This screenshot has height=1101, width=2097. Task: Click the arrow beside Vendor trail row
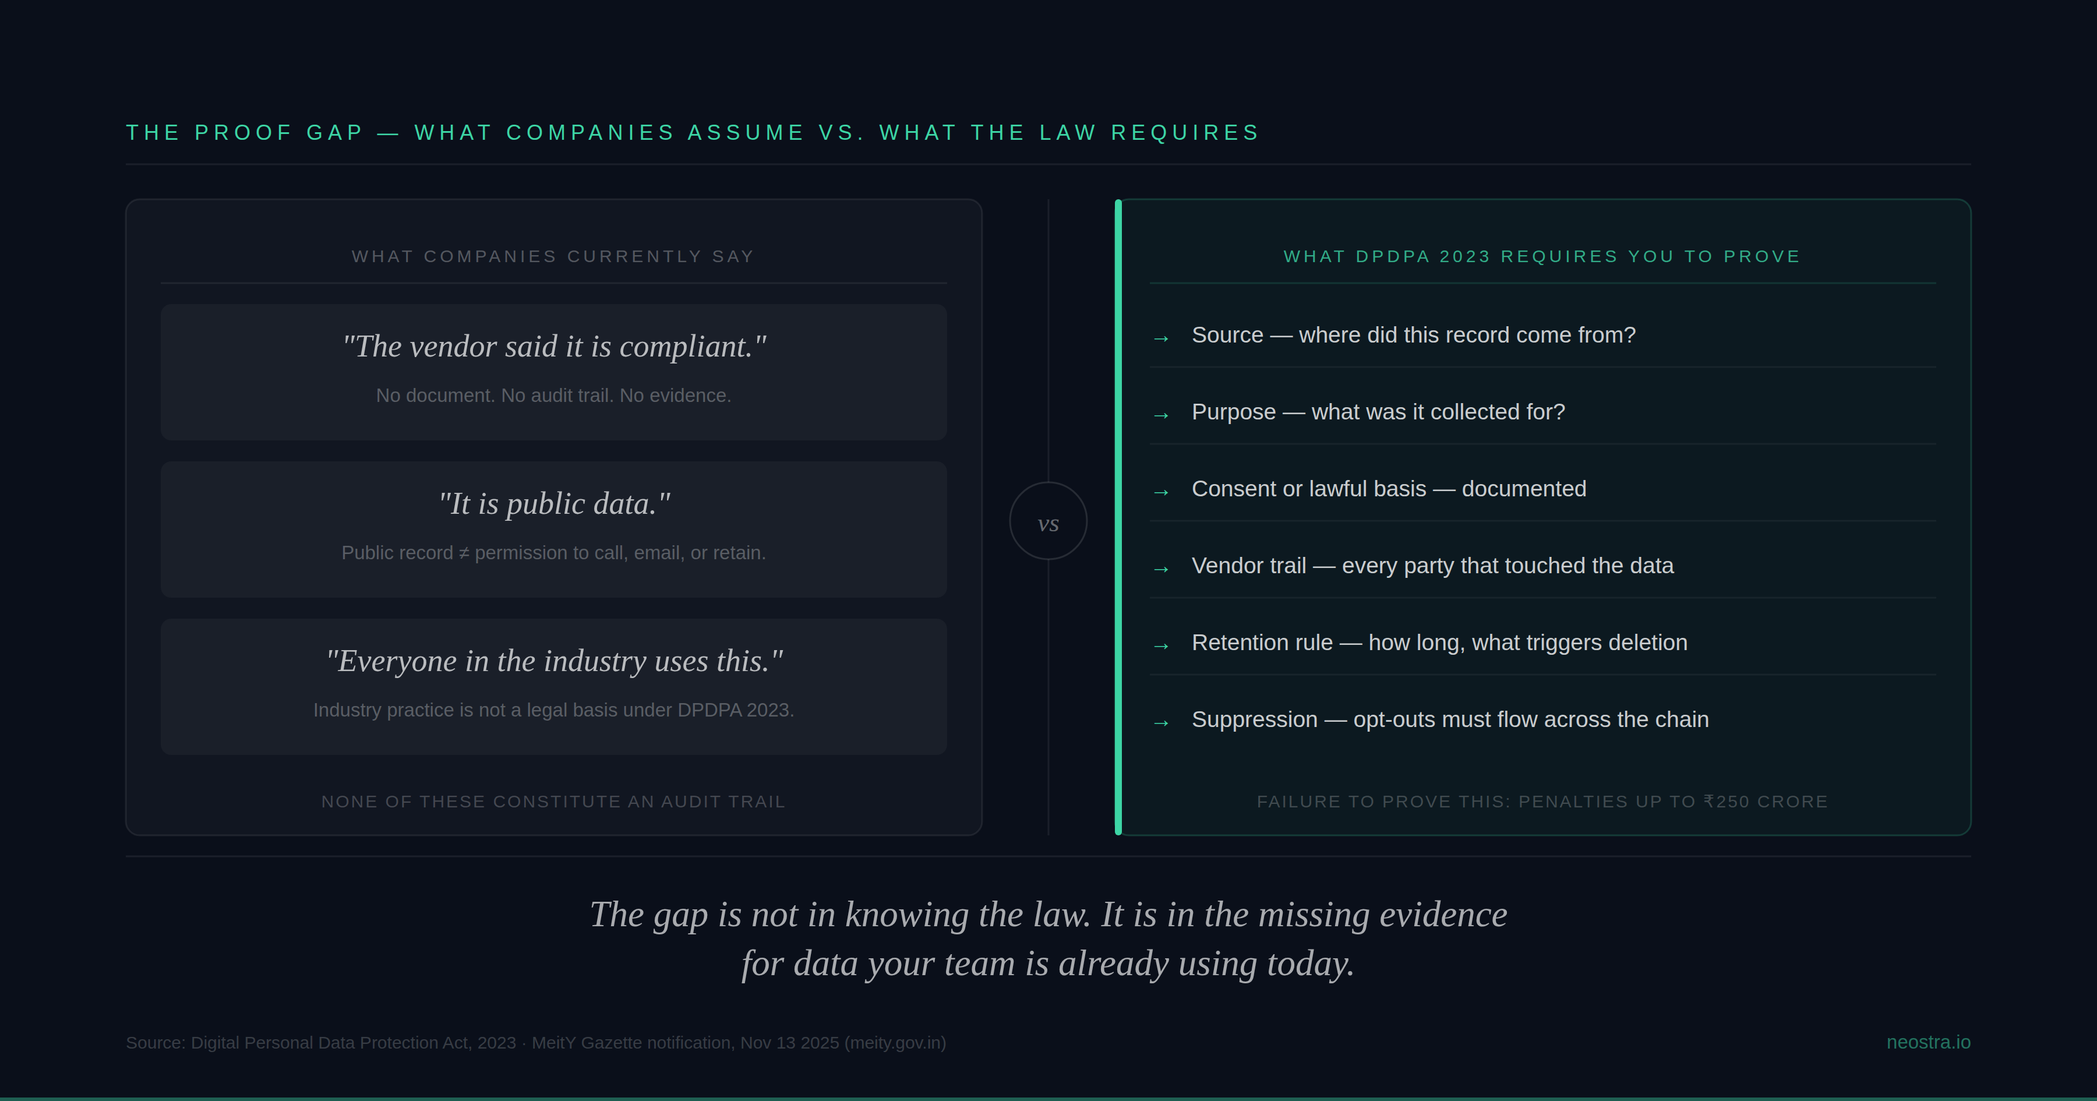(1161, 569)
